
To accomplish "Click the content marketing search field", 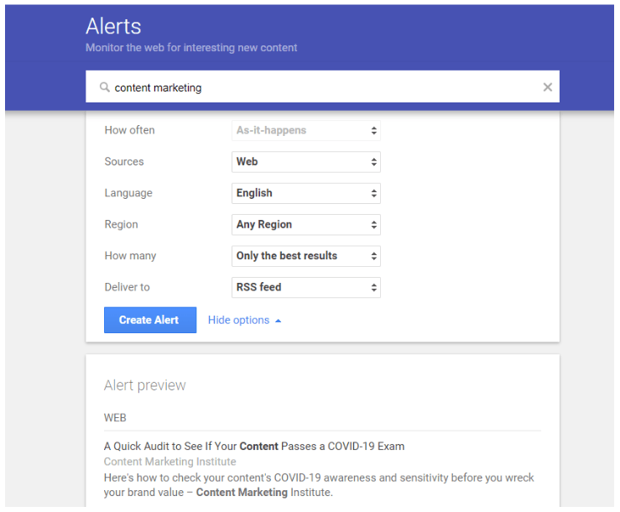I will click(x=319, y=87).
